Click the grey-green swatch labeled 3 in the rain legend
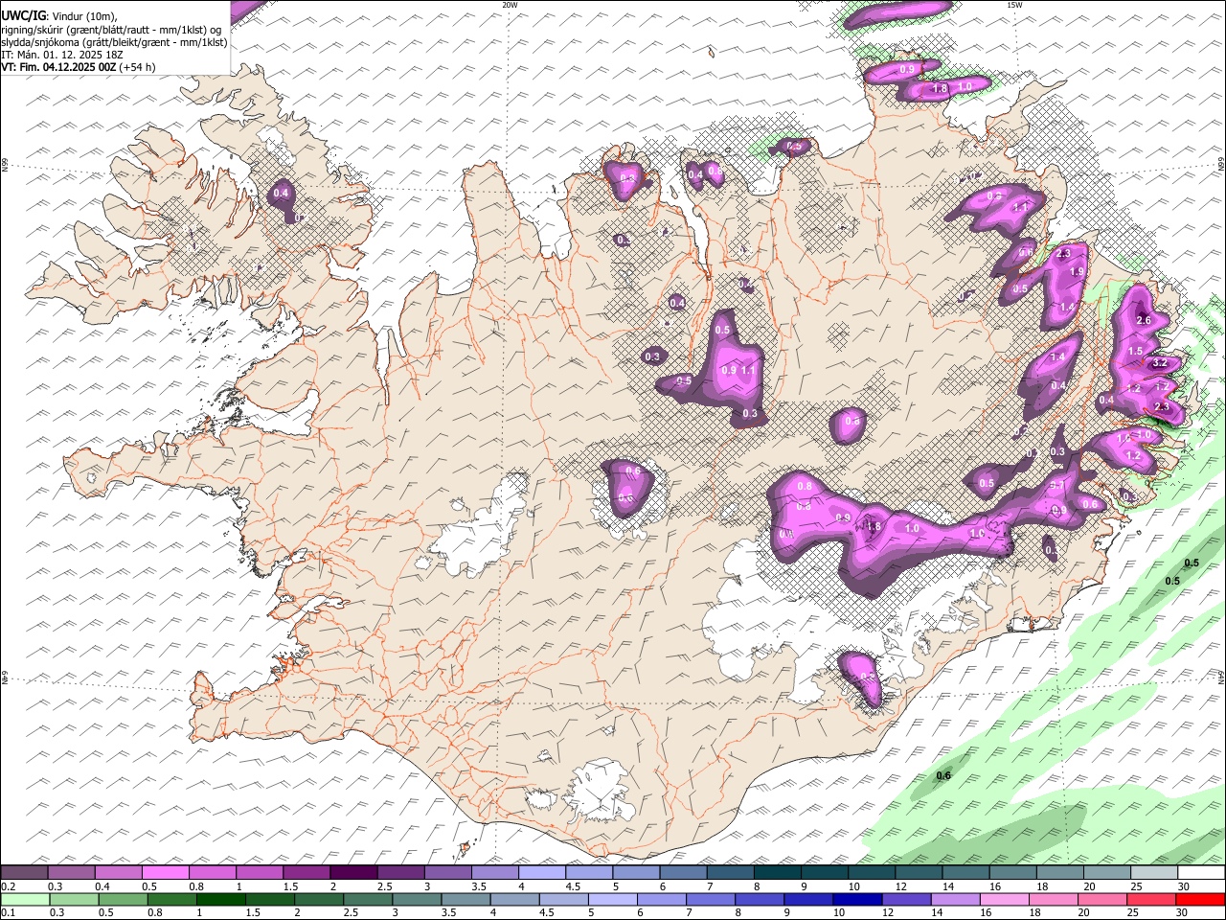The height and width of the screenshot is (920, 1226). (417, 900)
